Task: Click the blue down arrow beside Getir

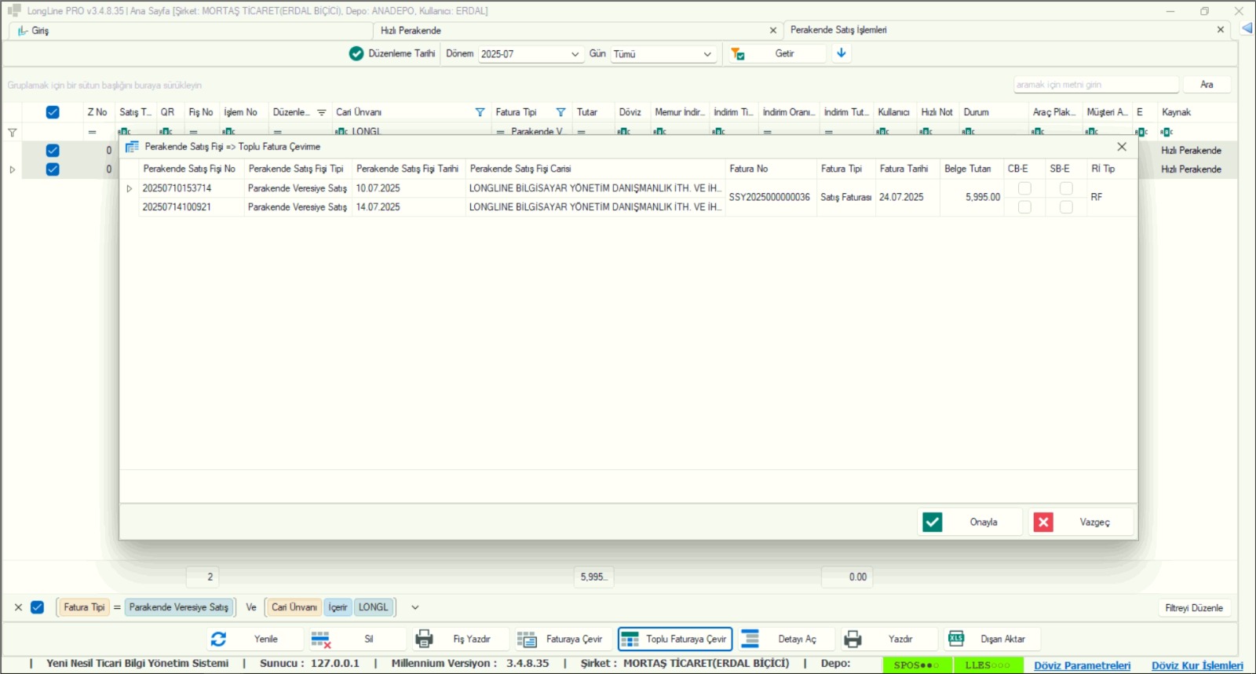Action: point(841,53)
